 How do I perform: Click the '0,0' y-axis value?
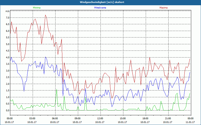(x=8, y=110)
